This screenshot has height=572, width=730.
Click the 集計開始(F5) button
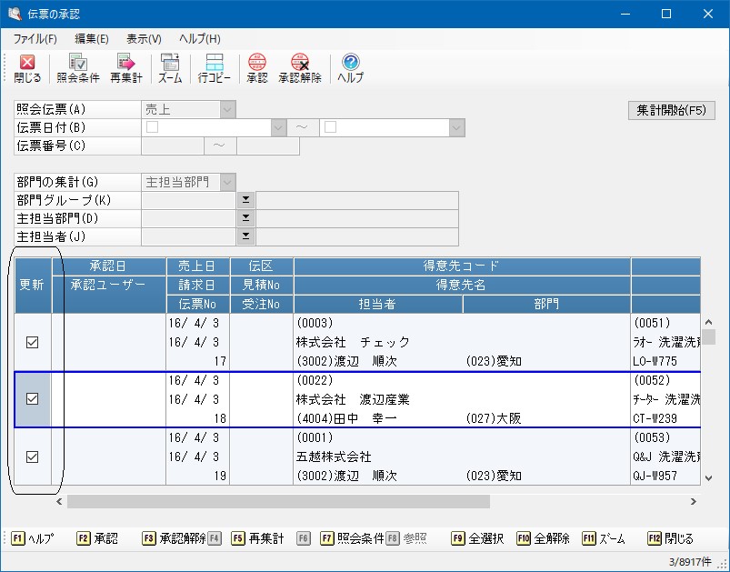pos(671,110)
